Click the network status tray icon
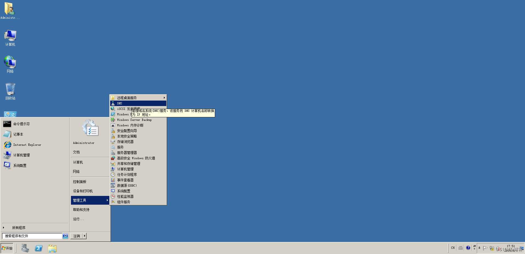The height and width of the screenshot is (254, 525). 492,248
